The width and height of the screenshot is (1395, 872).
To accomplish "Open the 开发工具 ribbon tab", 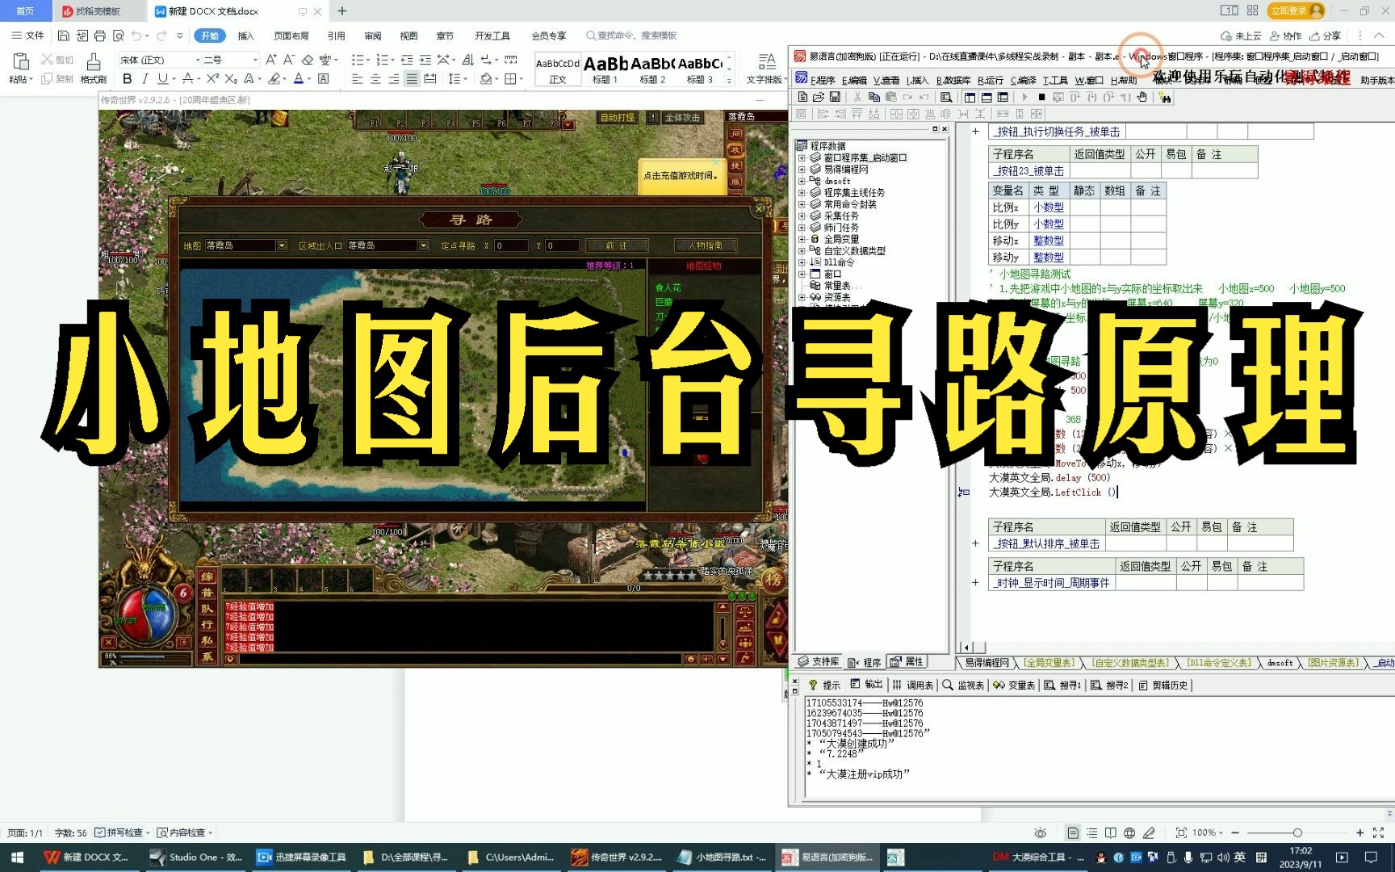I will click(492, 36).
